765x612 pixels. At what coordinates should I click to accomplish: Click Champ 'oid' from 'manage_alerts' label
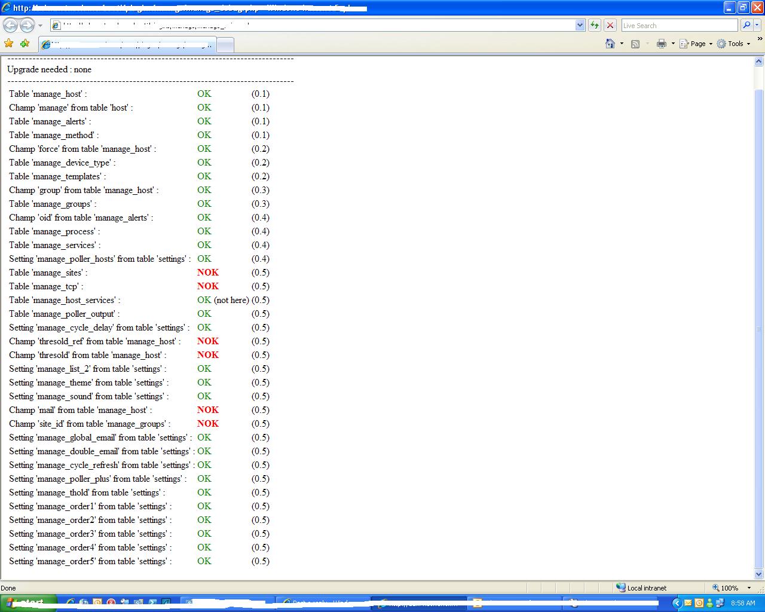click(81, 218)
